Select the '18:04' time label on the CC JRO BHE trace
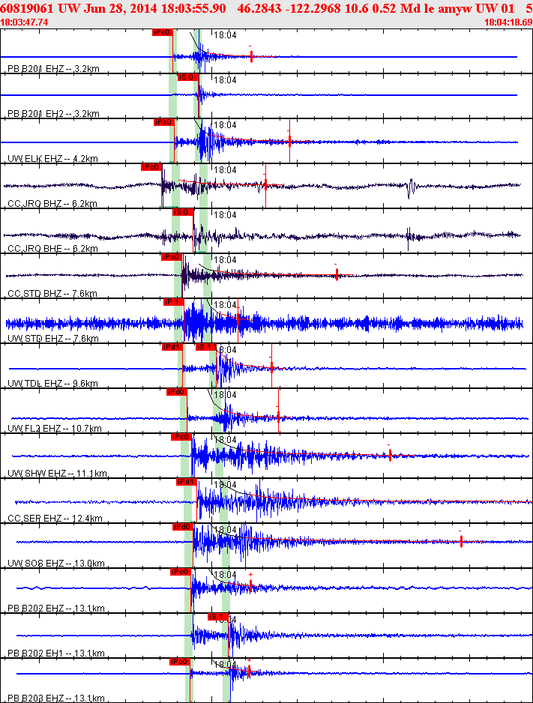This screenshot has width=533, height=703. (x=225, y=215)
